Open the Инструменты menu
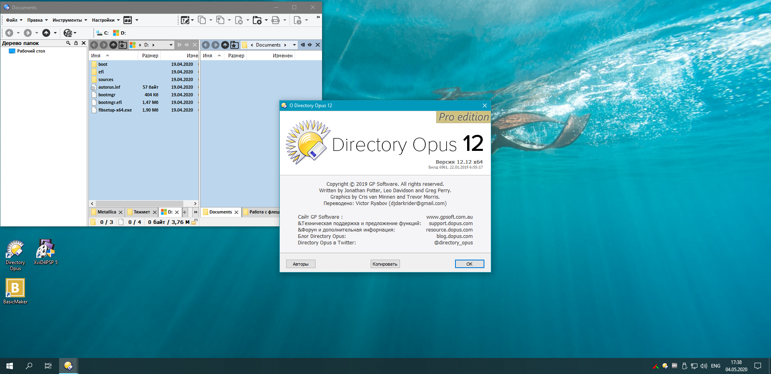This screenshot has height=374, width=771. click(x=70, y=20)
